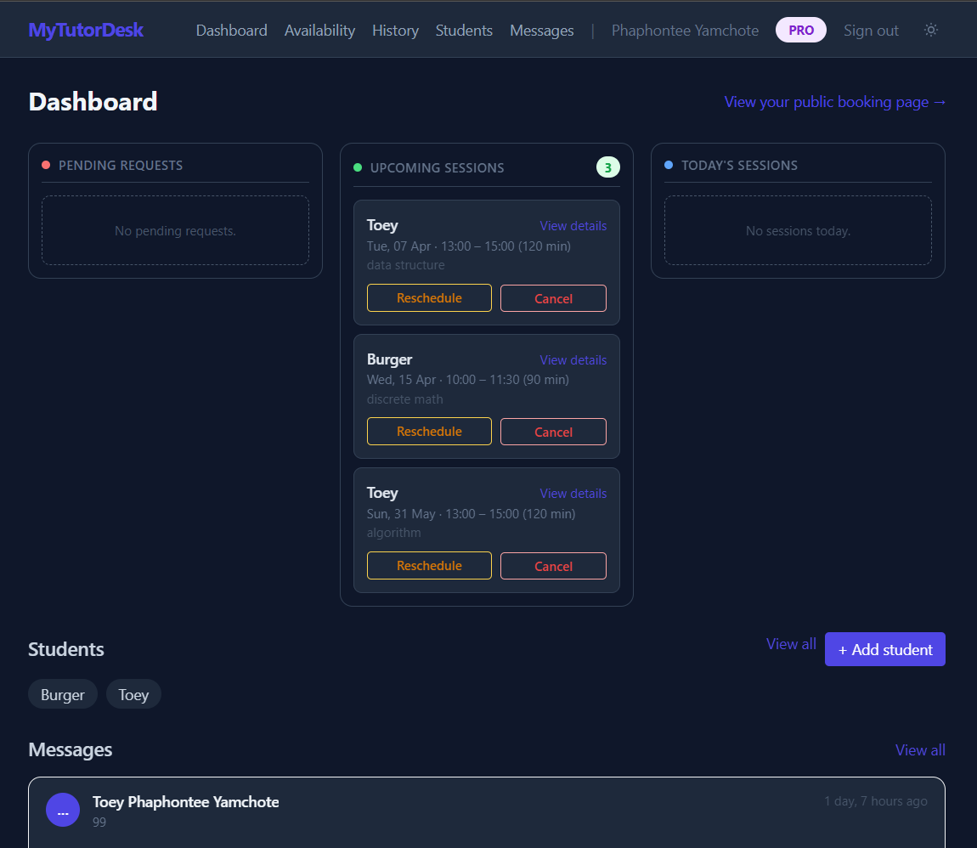The width and height of the screenshot is (977, 848).
Task: Click the upcoming sessions count badge showing 3
Action: [608, 167]
